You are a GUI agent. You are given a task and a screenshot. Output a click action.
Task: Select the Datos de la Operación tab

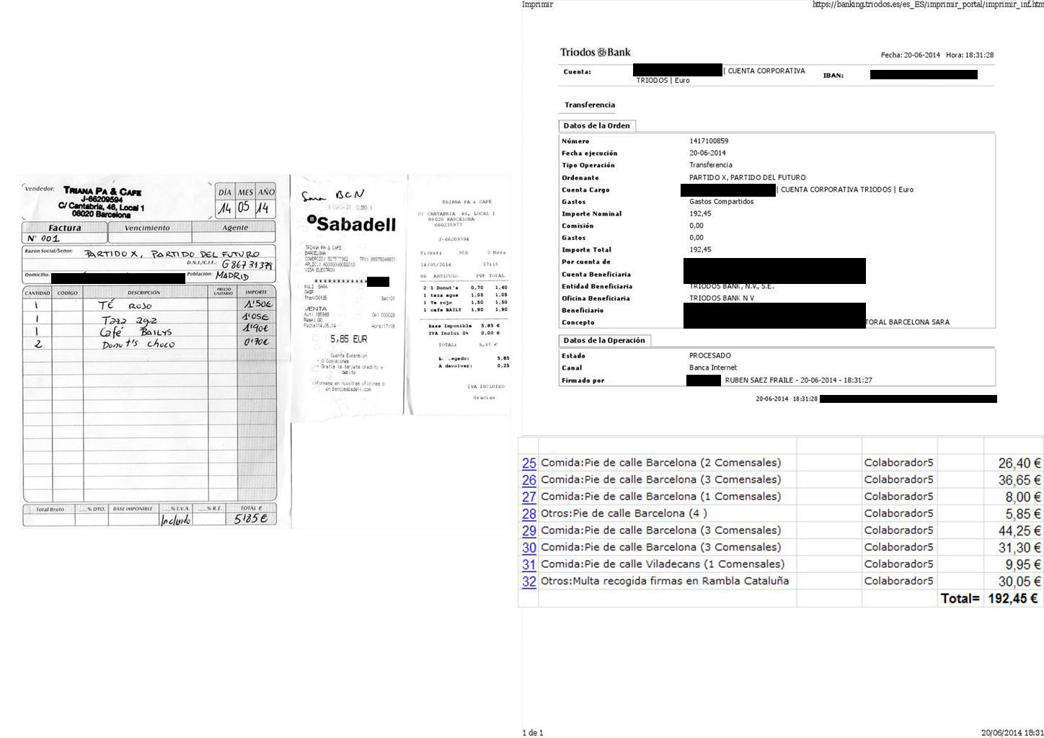pyautogui.click(x=604, y=340)
